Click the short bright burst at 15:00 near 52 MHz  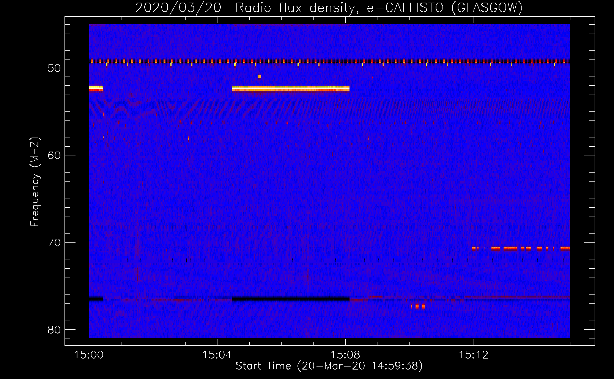tap(96, 89)
